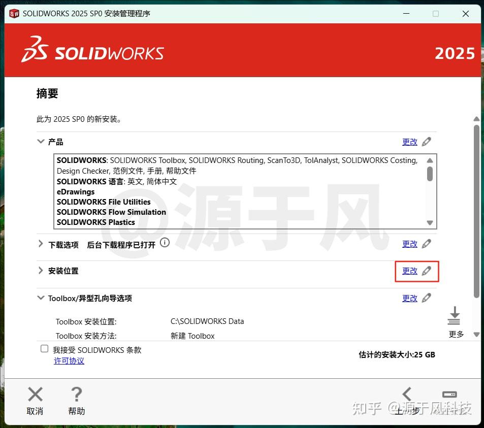The height and width of the screenshot is (428, 484).
Task: Click the 更改 link for Toolbox/异型孔向导选项
Action: coord(410,298)
